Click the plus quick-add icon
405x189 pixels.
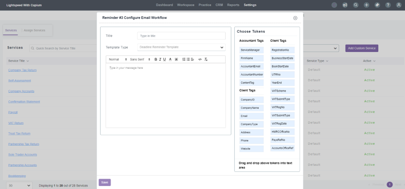tap(367, 5)
